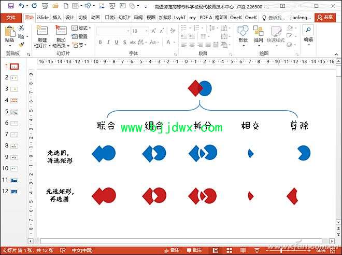The image size is (342, 255).
Task: Open line spacing dropdown
Action: 213,28
